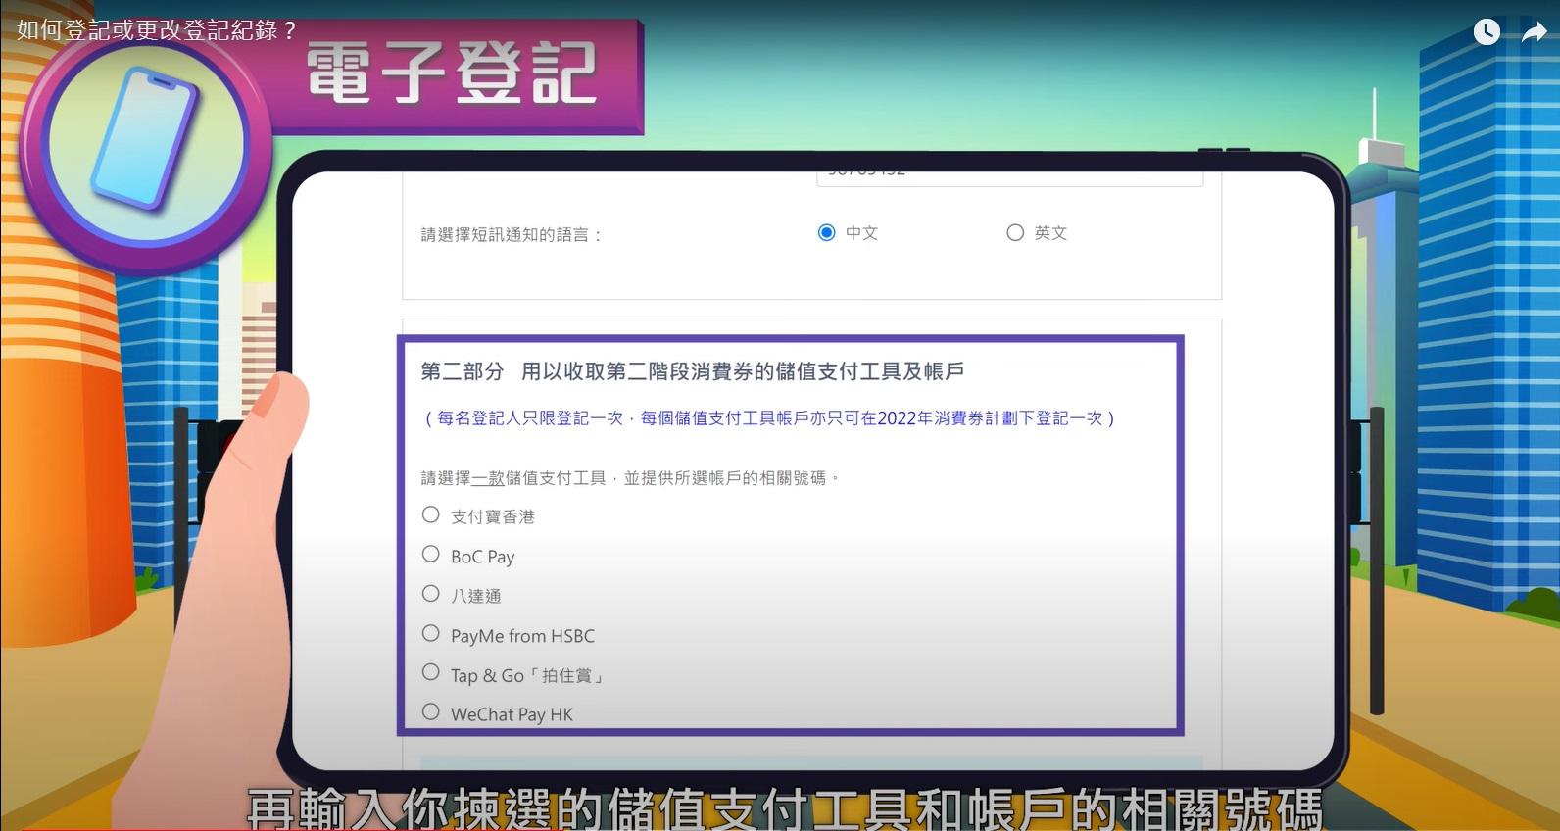
Task: Open the video title link at top
Action: click(157, 30)
